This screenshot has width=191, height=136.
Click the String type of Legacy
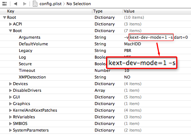[x=100, y=50]
